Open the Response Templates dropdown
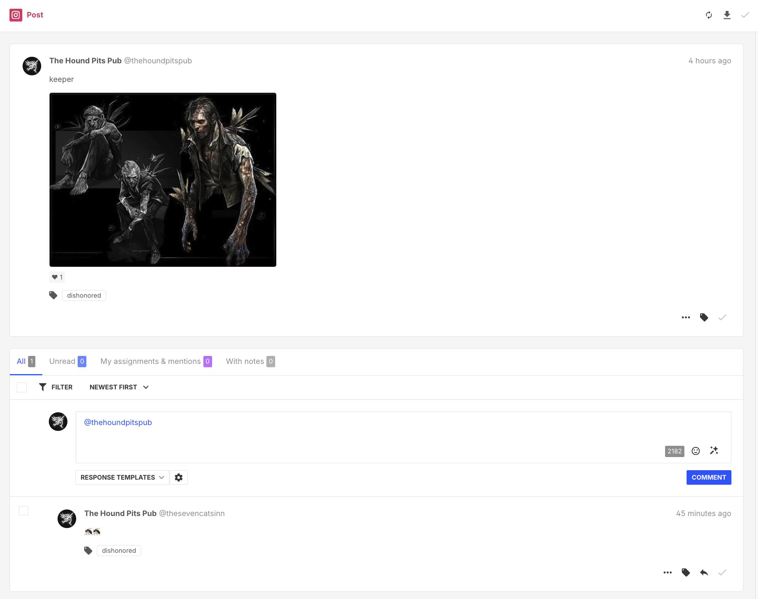This screenshot has width=758, height=599. pos(122,477)
